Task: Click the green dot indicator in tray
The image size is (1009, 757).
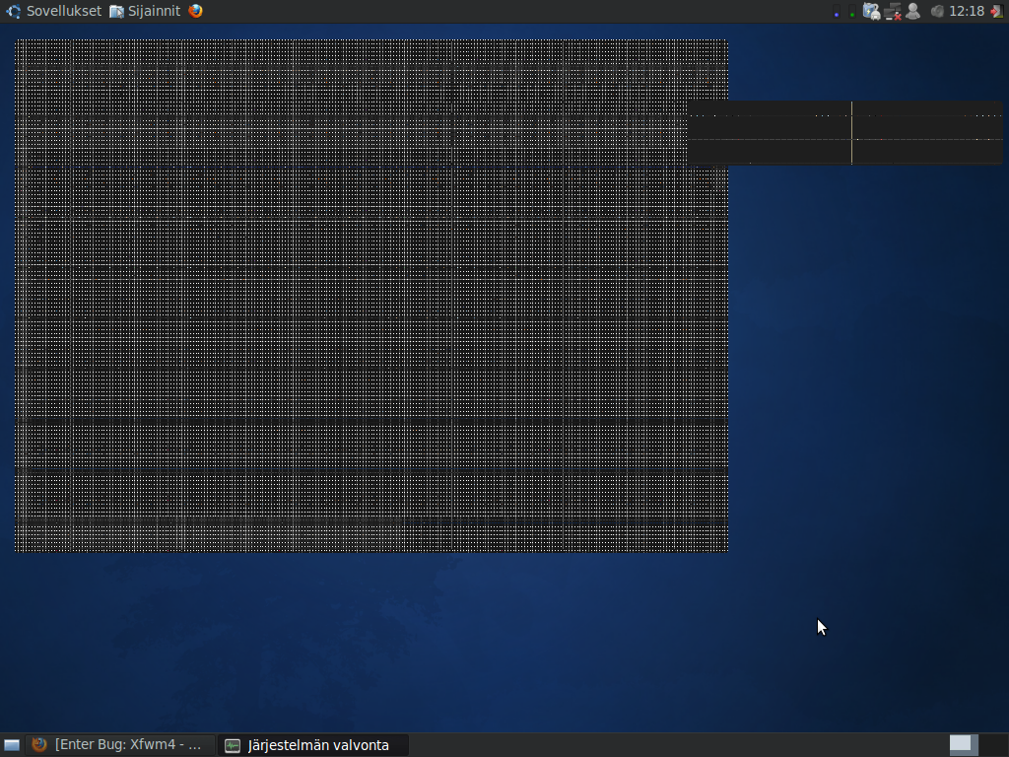Action: [852, 13]
